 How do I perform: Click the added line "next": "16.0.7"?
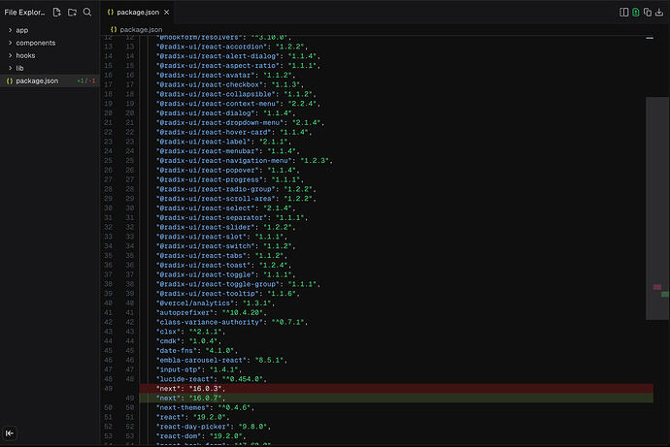pyautogui.click(x=396, y=398)
